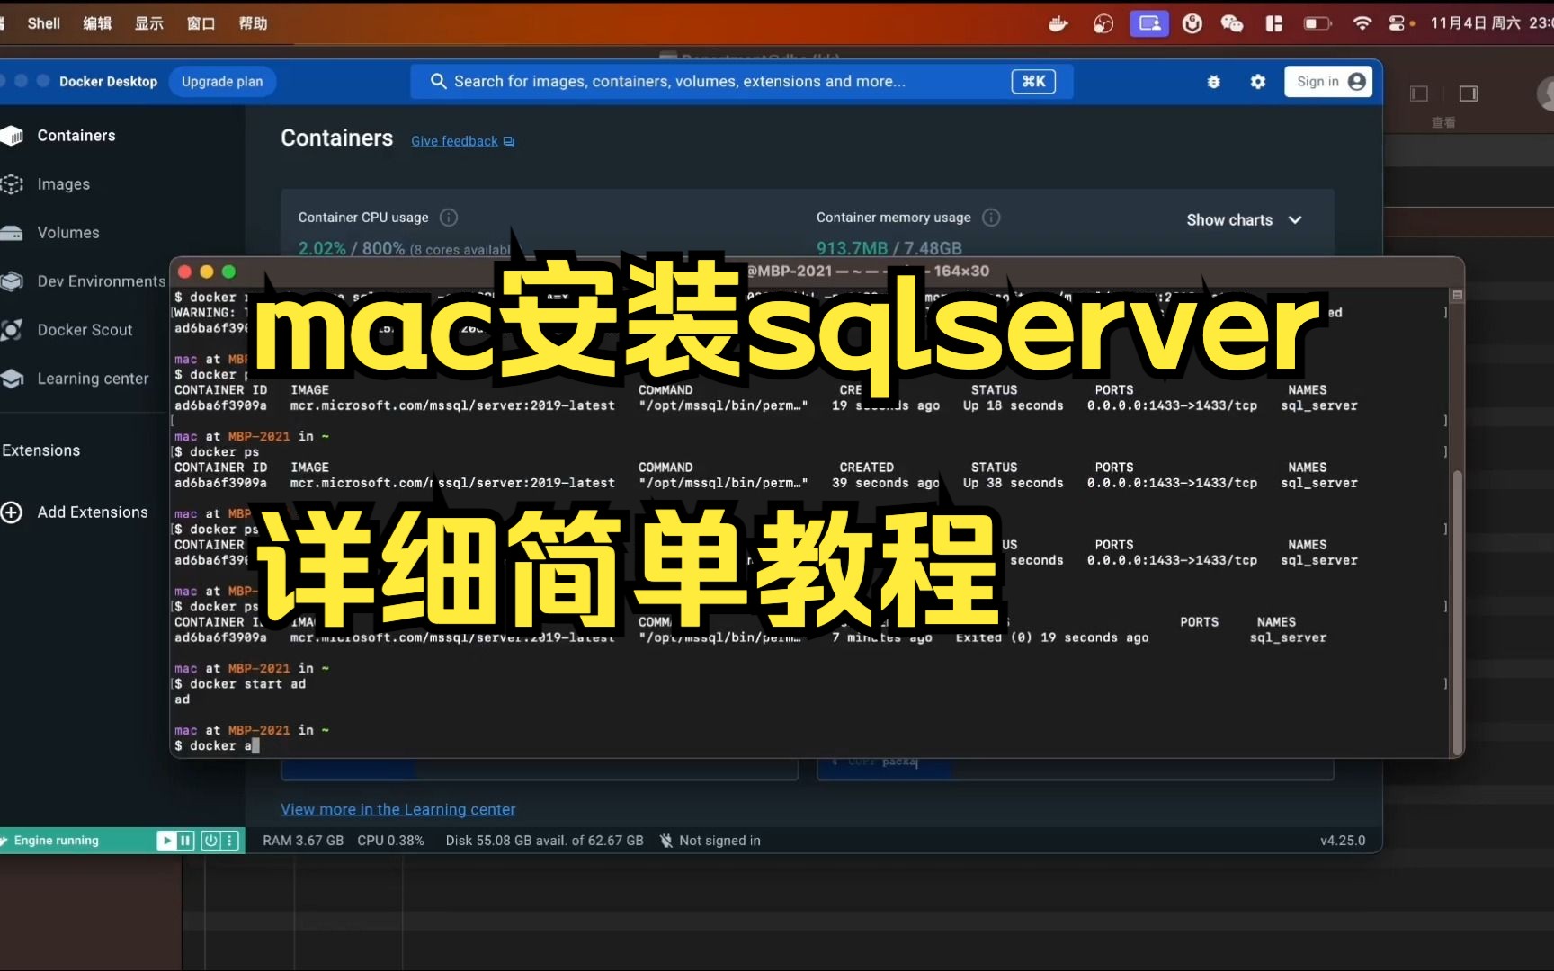
Task: Click the 2.02% / 800% CPU value
Action: click(352, 249)
